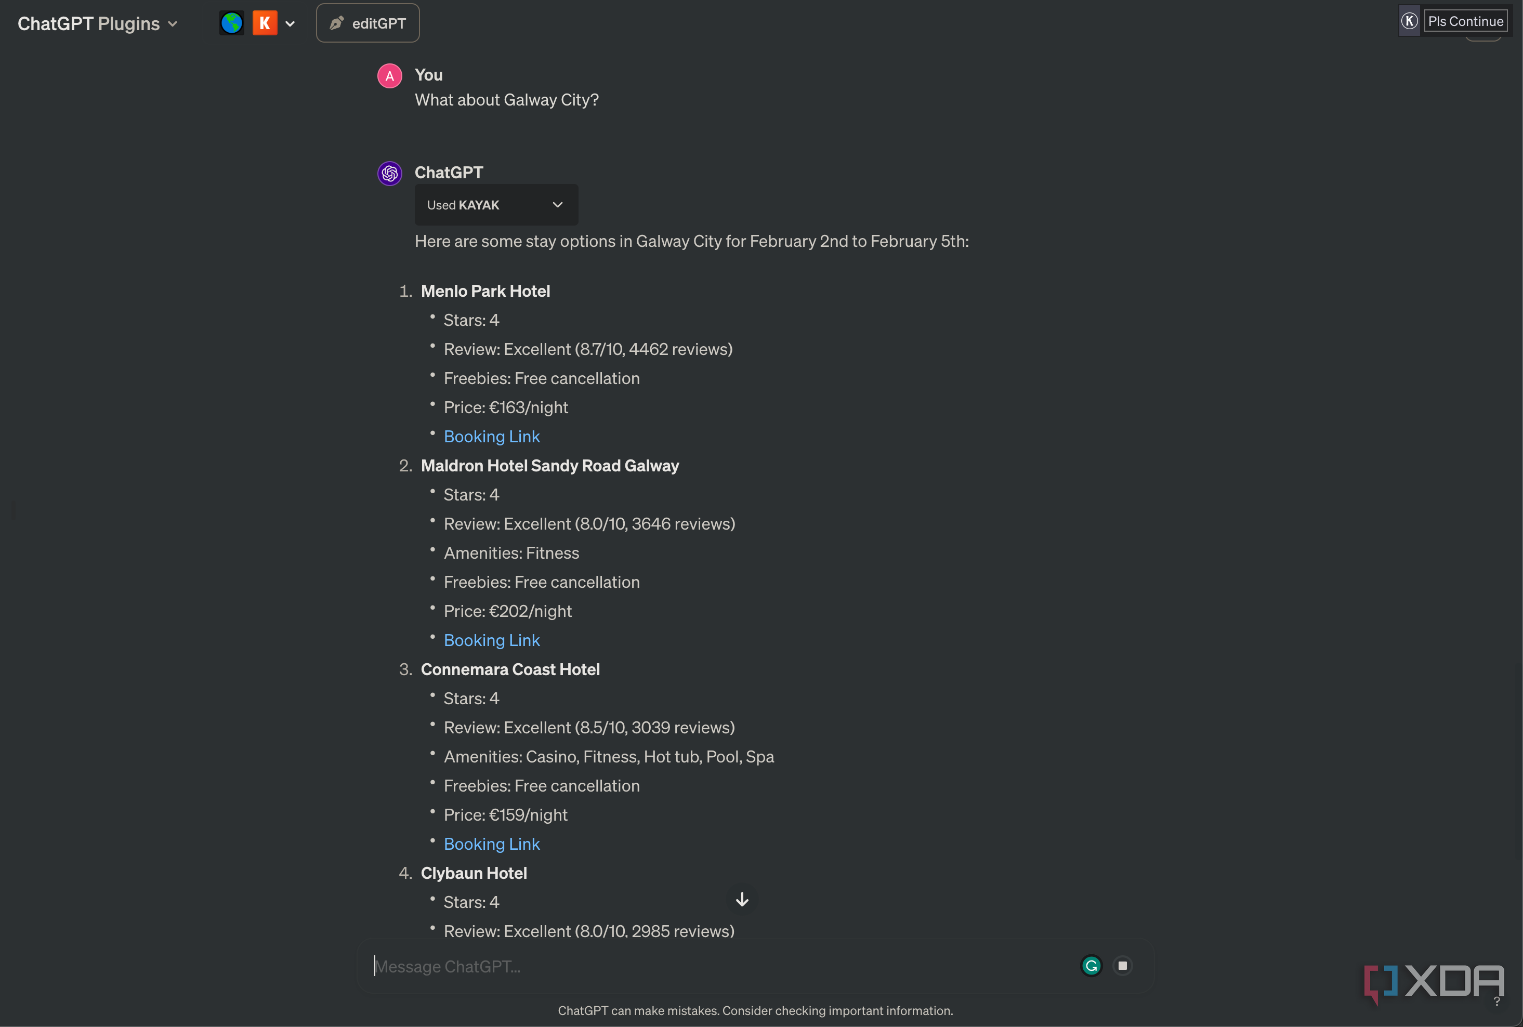Click the globe plugin icon

coord(231,23)
